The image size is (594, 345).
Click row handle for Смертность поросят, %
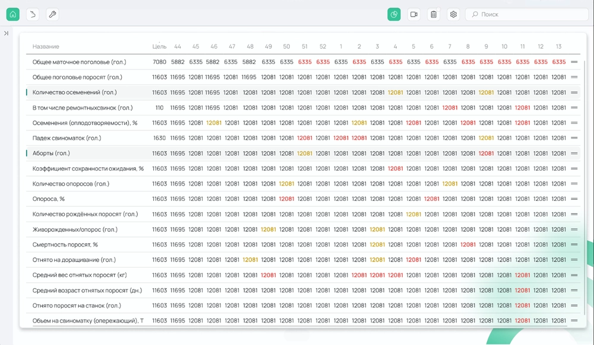tap(574, 245)
